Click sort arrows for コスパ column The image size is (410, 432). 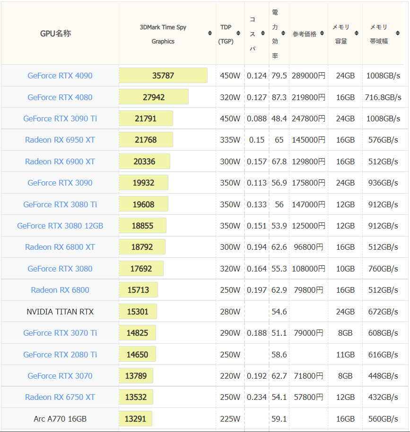pyautogui.click(x=263, y=34)
